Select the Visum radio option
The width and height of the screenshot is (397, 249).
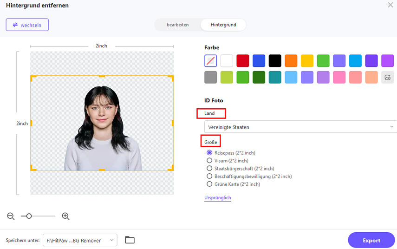(x=209, y=161)
